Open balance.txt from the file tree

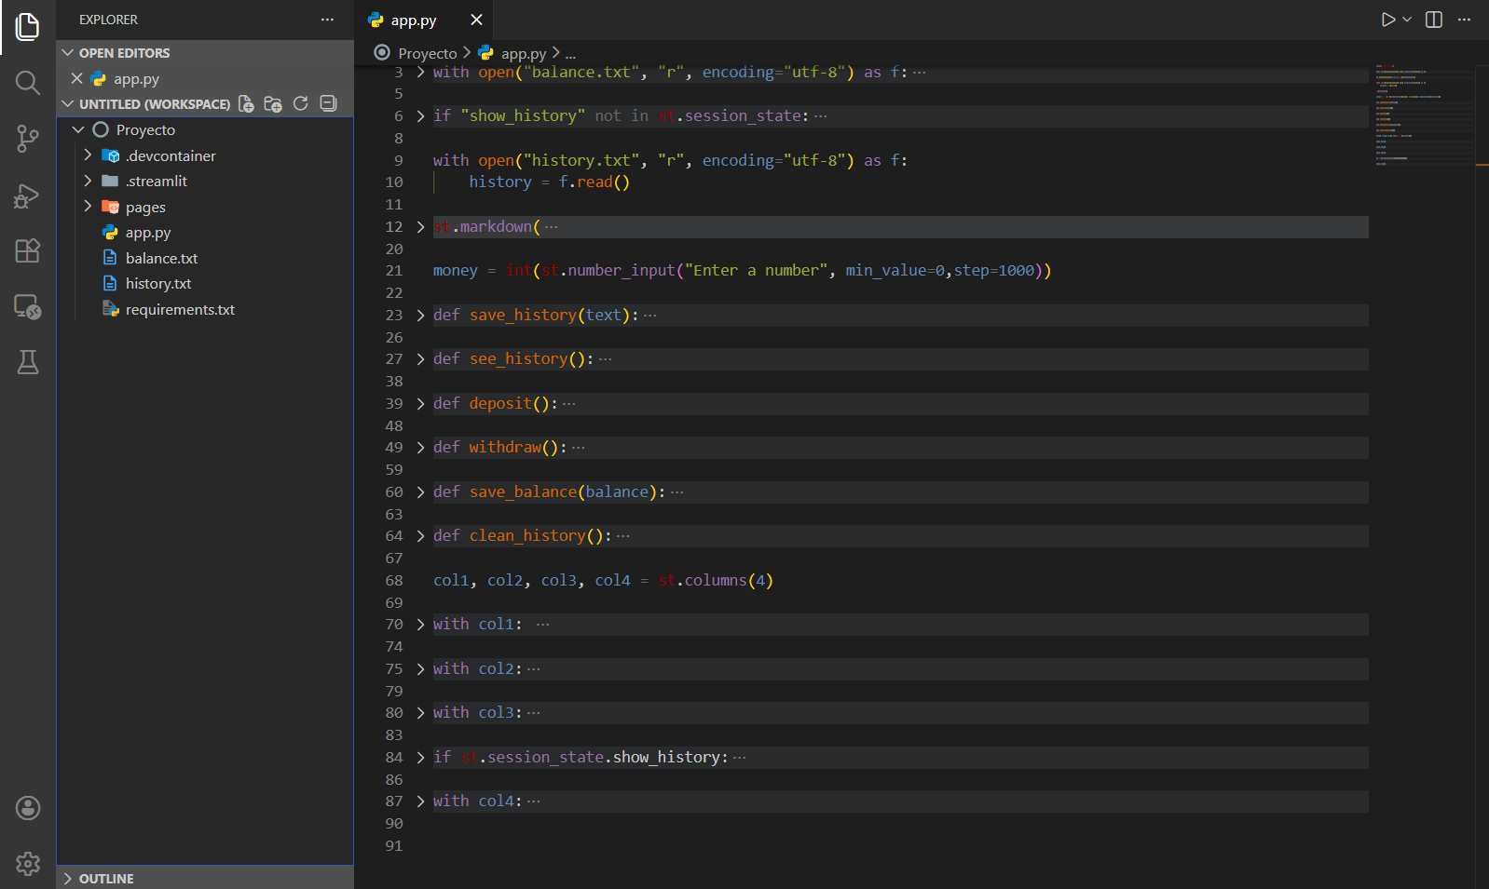(161, 258)
